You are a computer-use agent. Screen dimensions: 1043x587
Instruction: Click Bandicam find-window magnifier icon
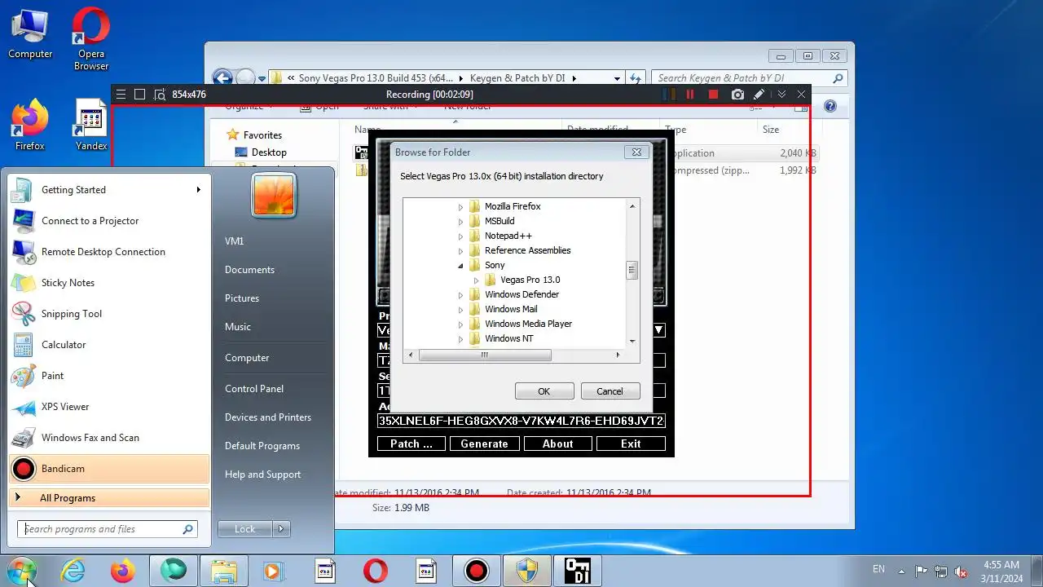(160, 95)
